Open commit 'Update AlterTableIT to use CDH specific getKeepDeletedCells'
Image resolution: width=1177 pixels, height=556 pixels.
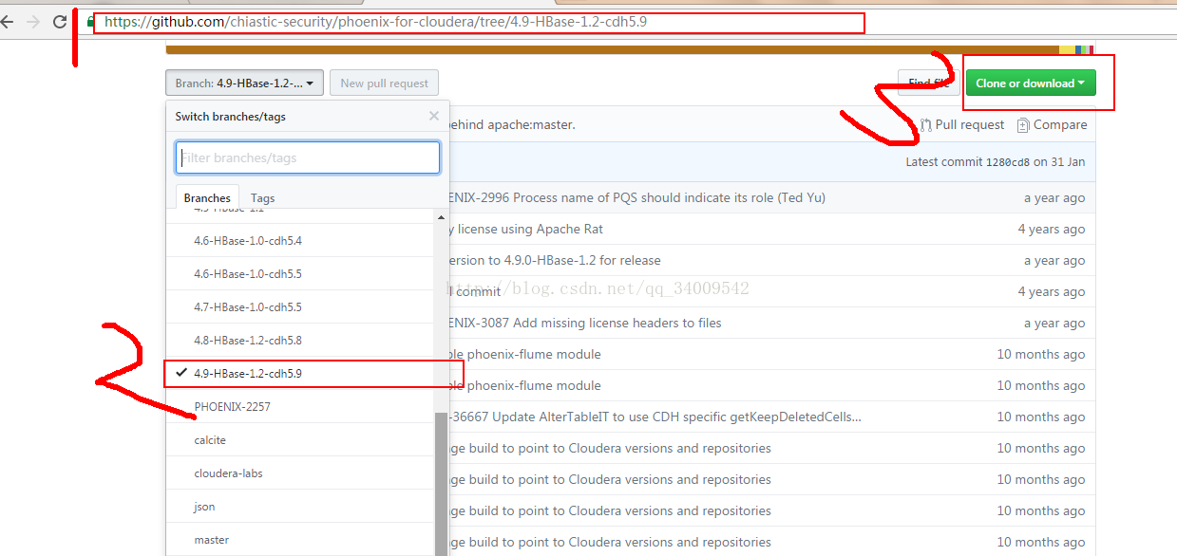(654, 417)
